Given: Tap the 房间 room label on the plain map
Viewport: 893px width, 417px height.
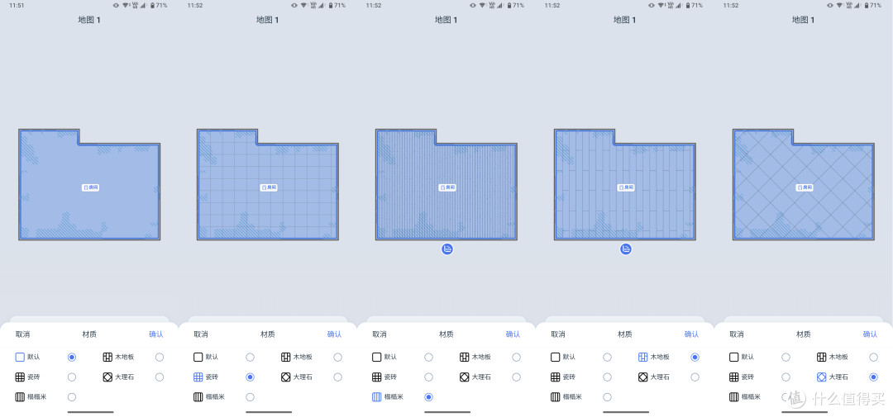Looking at the screenshot, I should [90, 187].
